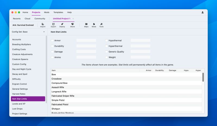Select Difficulty in the sidebar

tap(28, 79)
